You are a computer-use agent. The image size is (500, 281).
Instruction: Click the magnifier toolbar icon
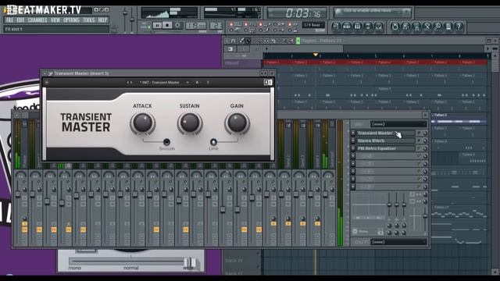click(x=437, y=27)
